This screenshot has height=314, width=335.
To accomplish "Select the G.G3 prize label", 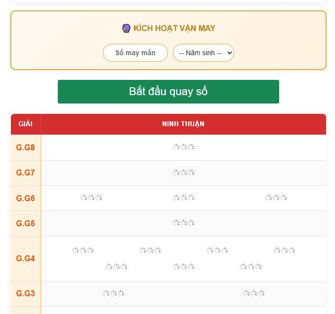I will tap(25, 293).
